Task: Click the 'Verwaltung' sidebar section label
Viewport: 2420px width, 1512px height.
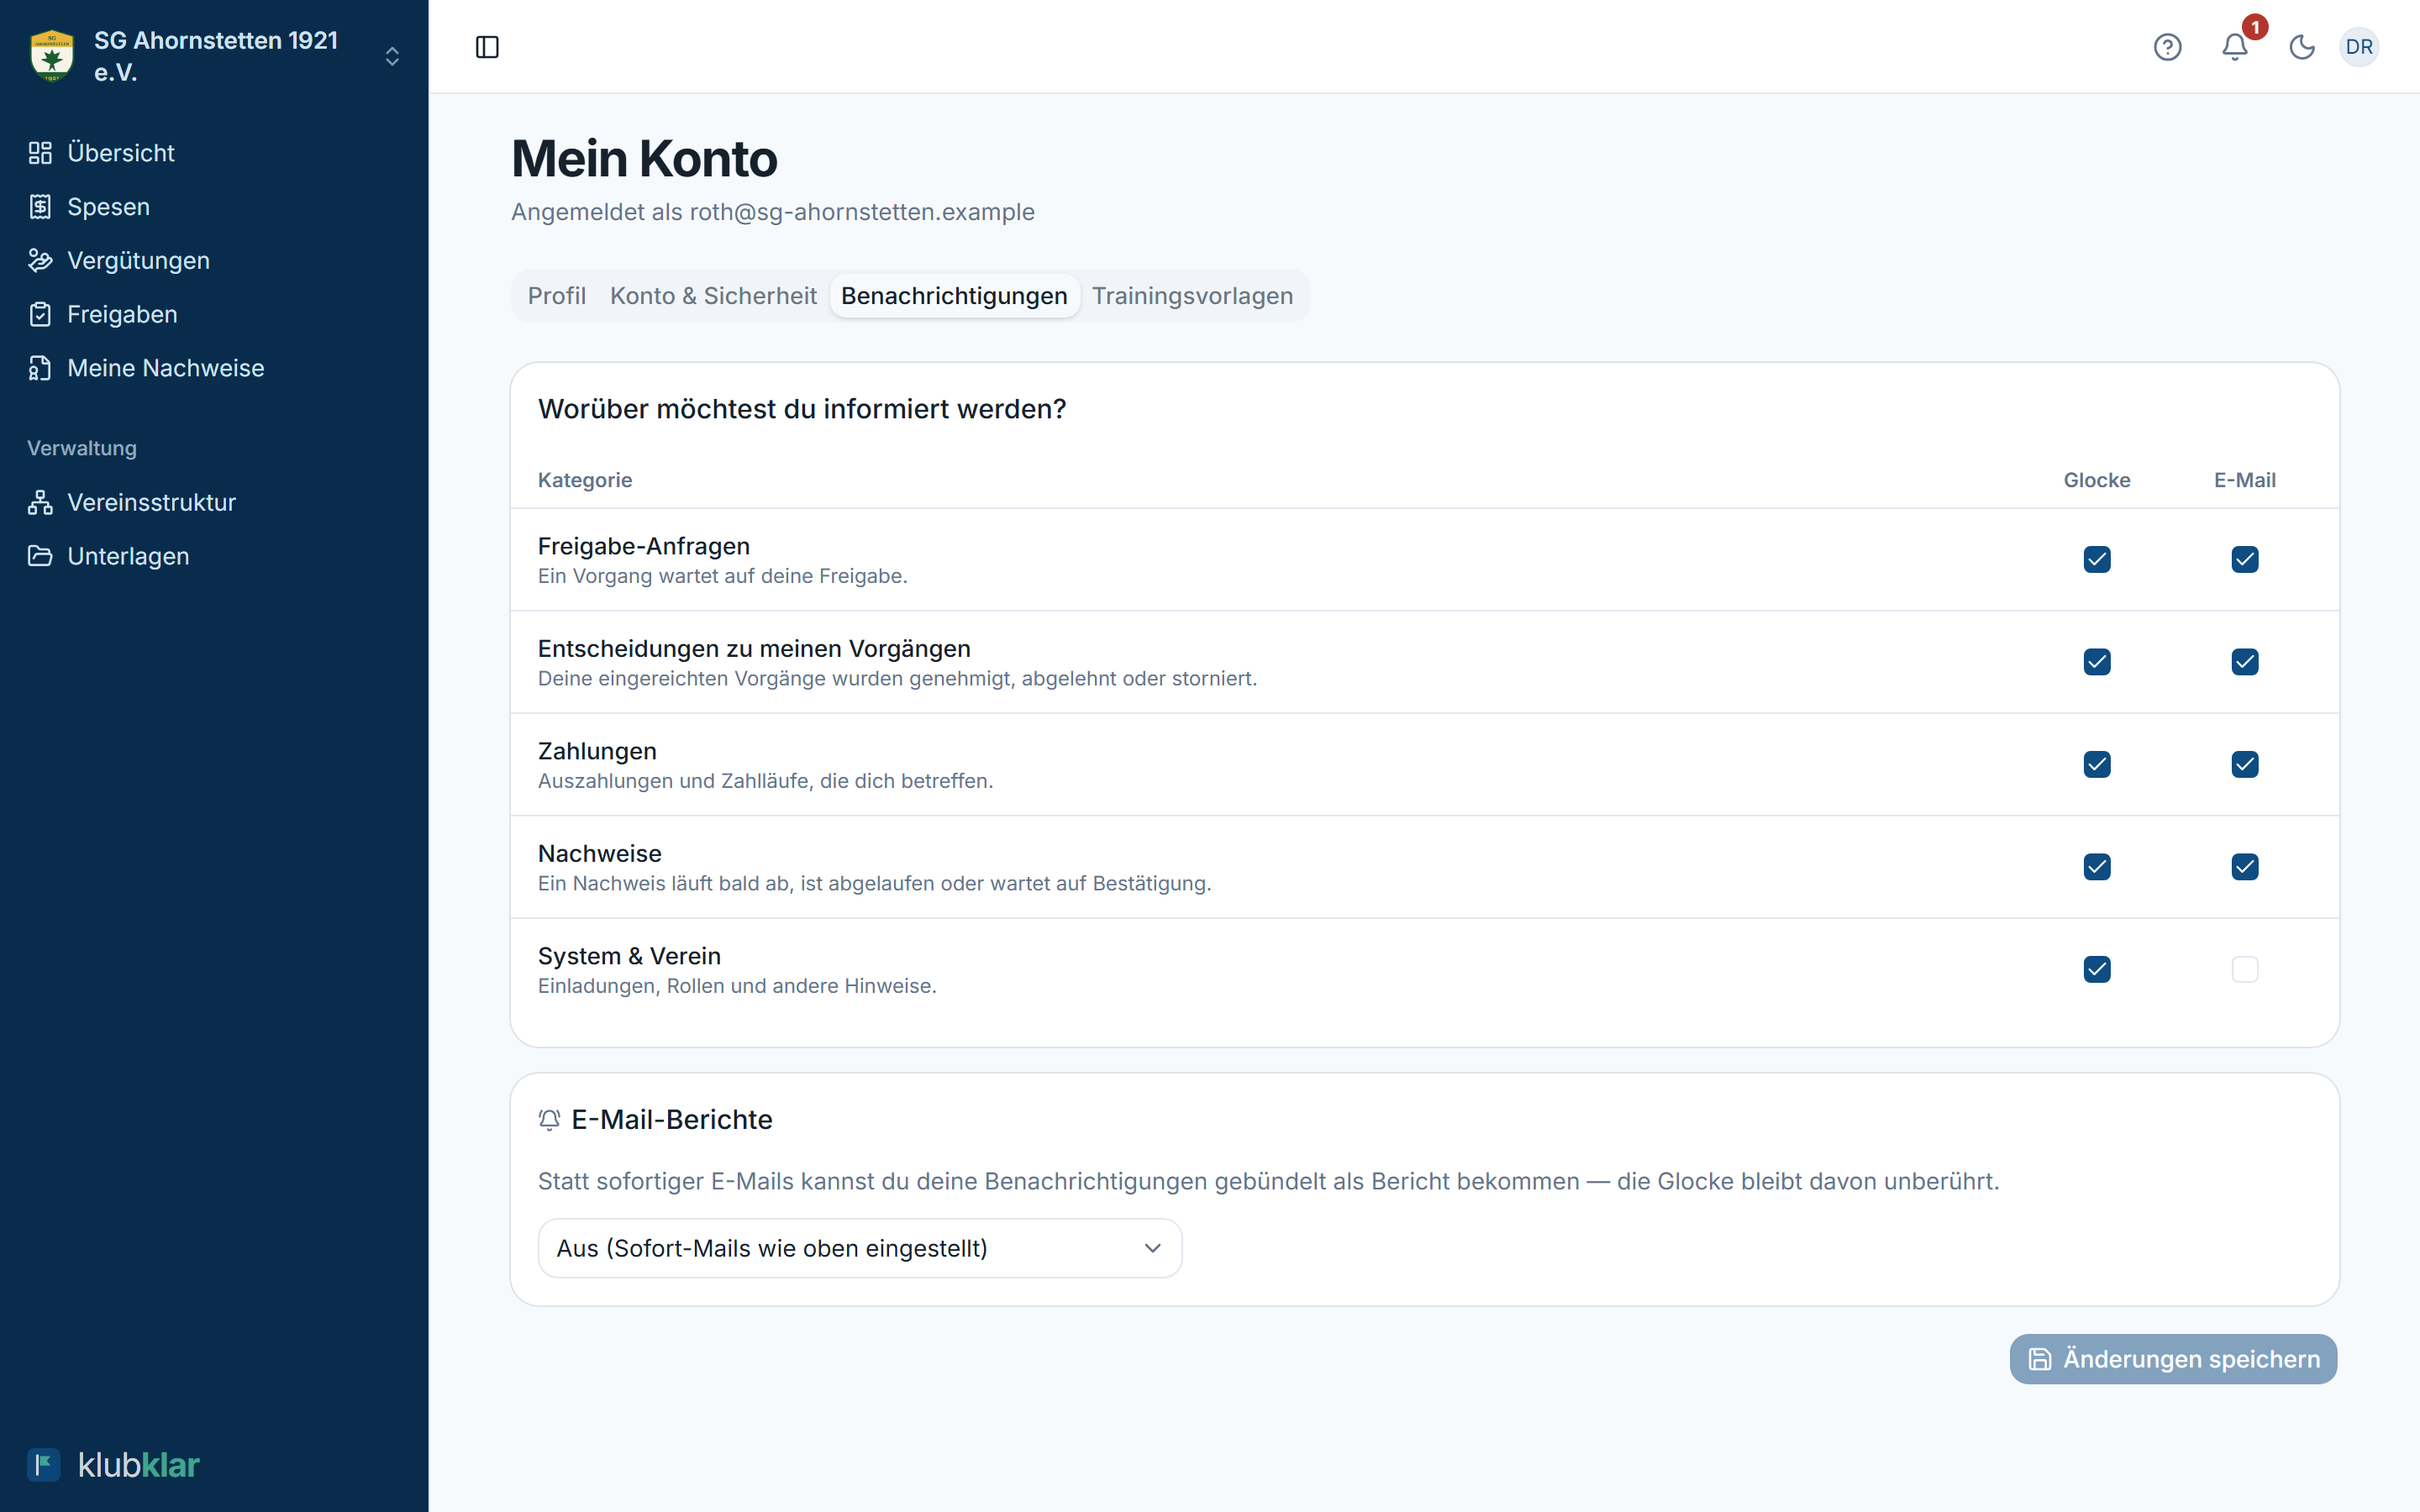Action: [82, 448]
